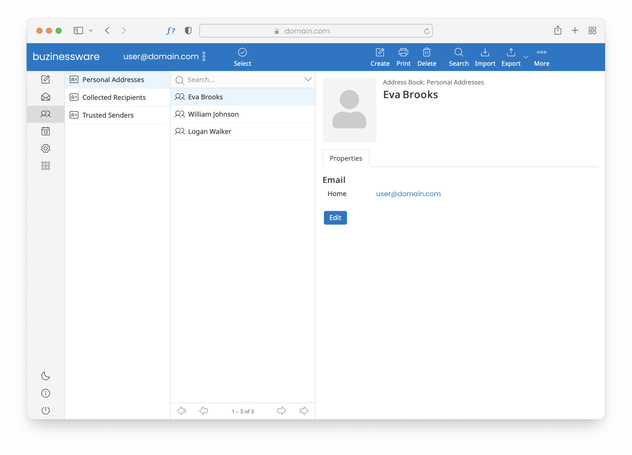Image resolution: width=632 pixels, height=455 pixels.
Task: Expand the search filter chevron
Action: pos(308,79)
